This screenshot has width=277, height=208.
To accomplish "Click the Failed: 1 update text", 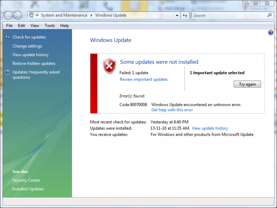I will tap(134, 73).
